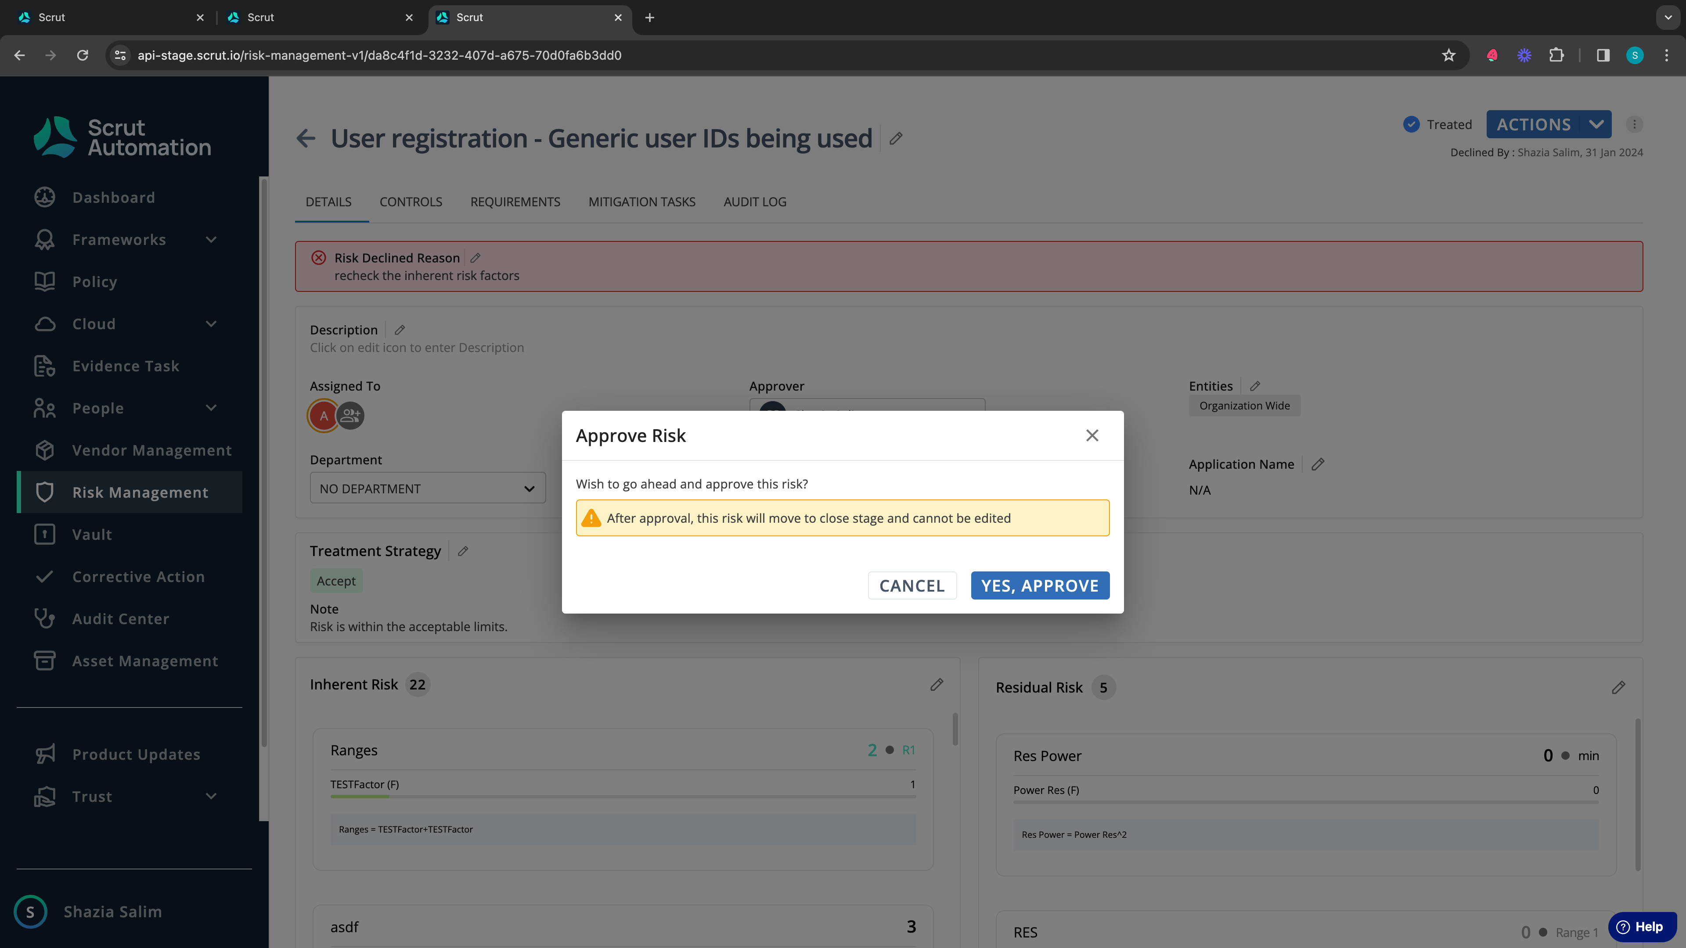1686x948 pixels.
Task: Open Corrective Action checkmark icon
Action: point(44,577)
